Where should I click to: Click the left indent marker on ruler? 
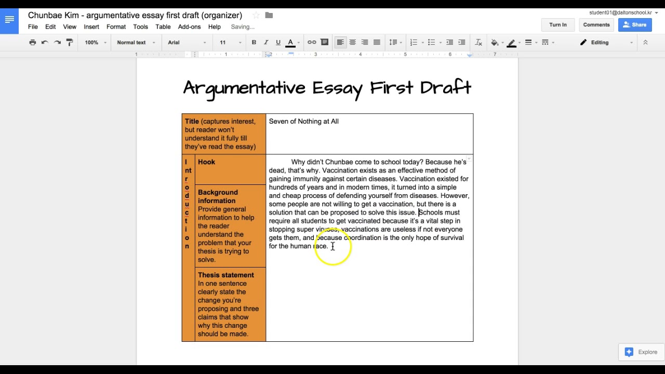pos(269,55)
